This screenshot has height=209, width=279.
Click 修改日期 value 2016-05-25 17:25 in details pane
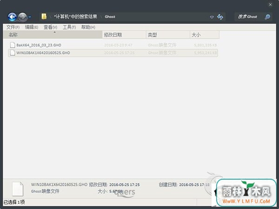(124, 185)
